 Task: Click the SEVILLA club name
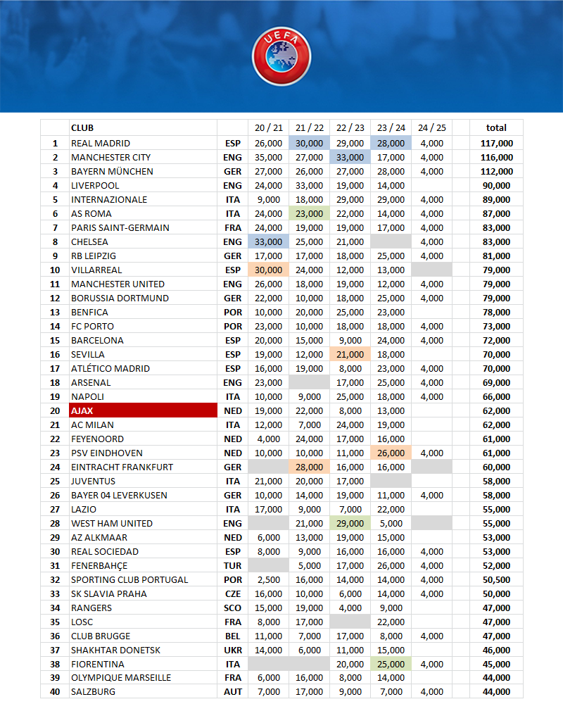[x=87, y=354]
